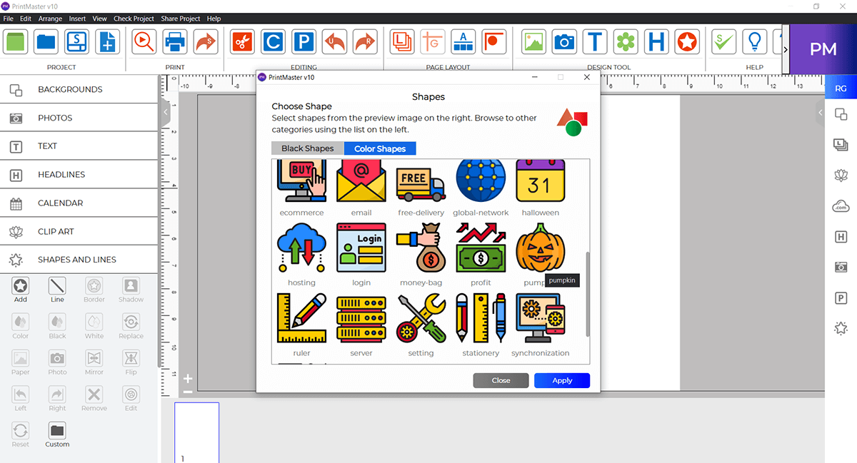Image resolution: width=857 pixels, height=463 pixels.
Task: Insert text using the blue T icon
Action: (595, 41)
